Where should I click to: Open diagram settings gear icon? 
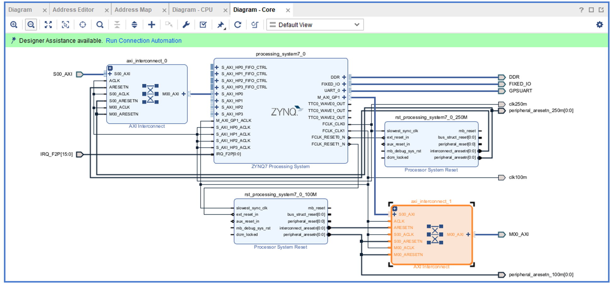(x=599, y=25)
